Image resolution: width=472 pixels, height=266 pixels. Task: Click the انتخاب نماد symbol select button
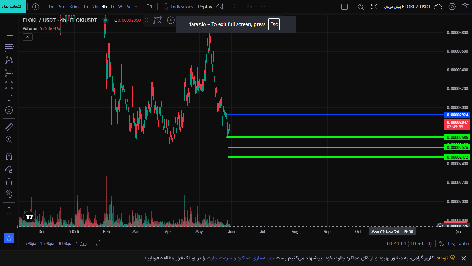[13, 7]
